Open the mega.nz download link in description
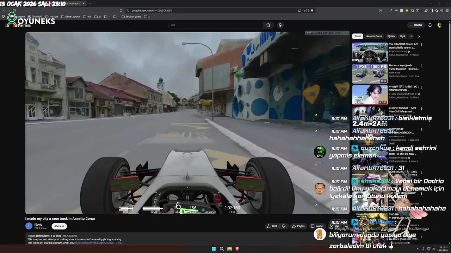 coord(98,243)
